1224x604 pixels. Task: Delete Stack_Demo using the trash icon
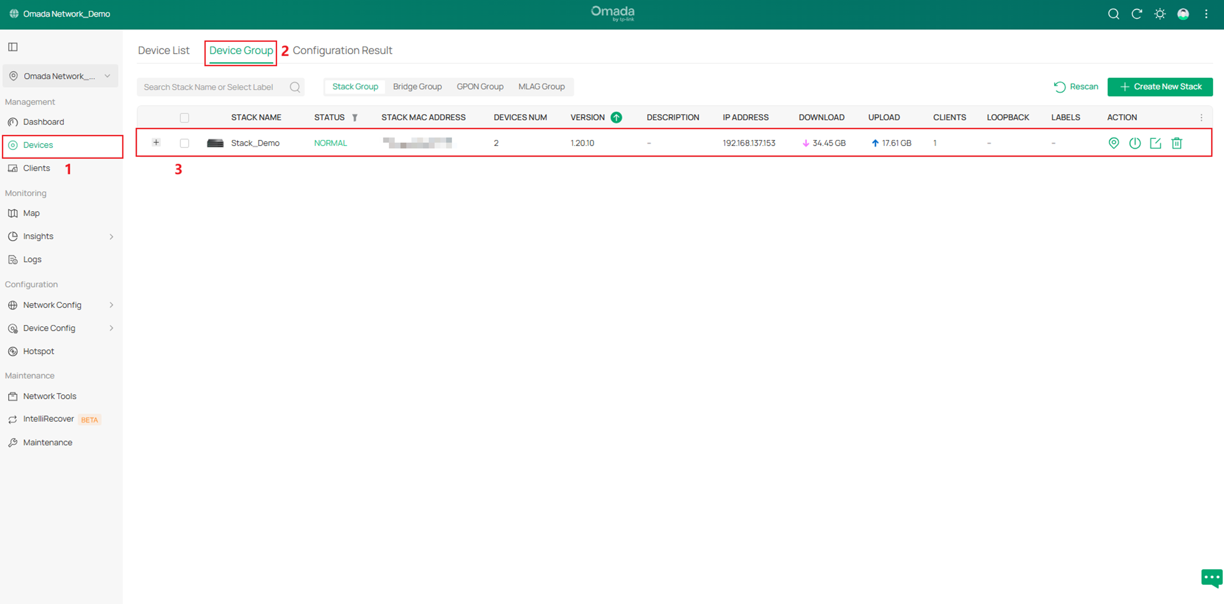click(1177, 143)
